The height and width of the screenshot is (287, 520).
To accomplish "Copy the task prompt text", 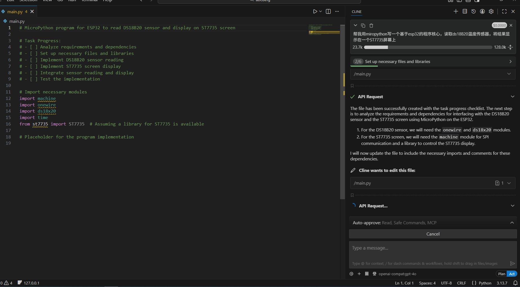I will point(363,26).
